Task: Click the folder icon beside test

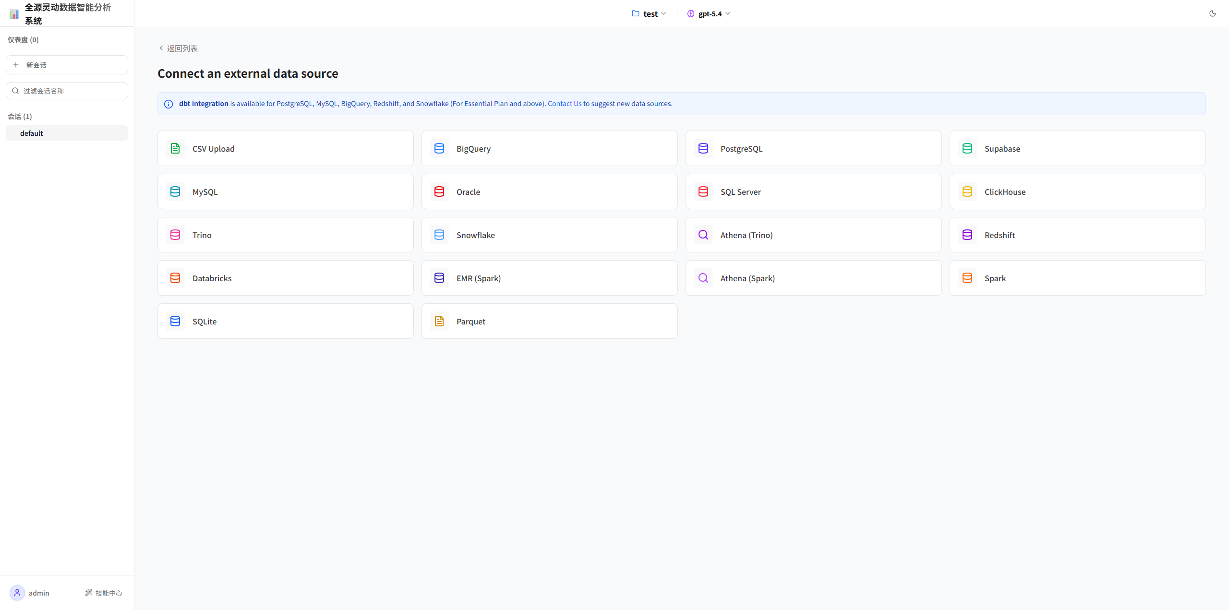Action: [636, 13]
